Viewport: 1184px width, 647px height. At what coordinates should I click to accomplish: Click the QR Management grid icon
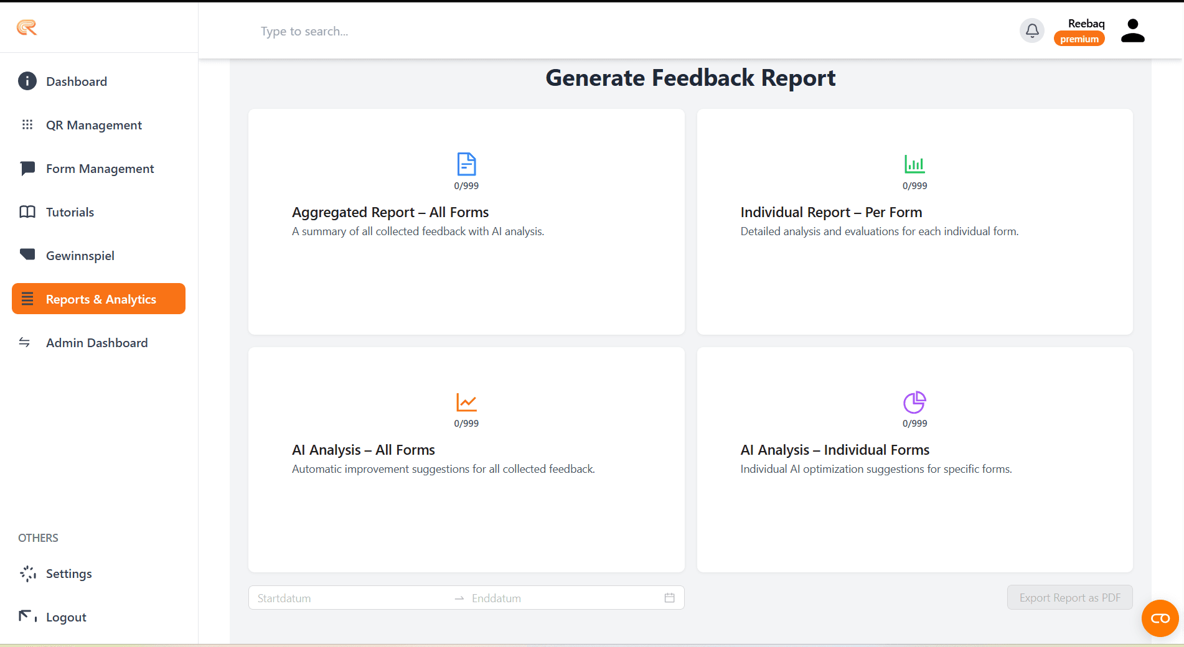27,124
